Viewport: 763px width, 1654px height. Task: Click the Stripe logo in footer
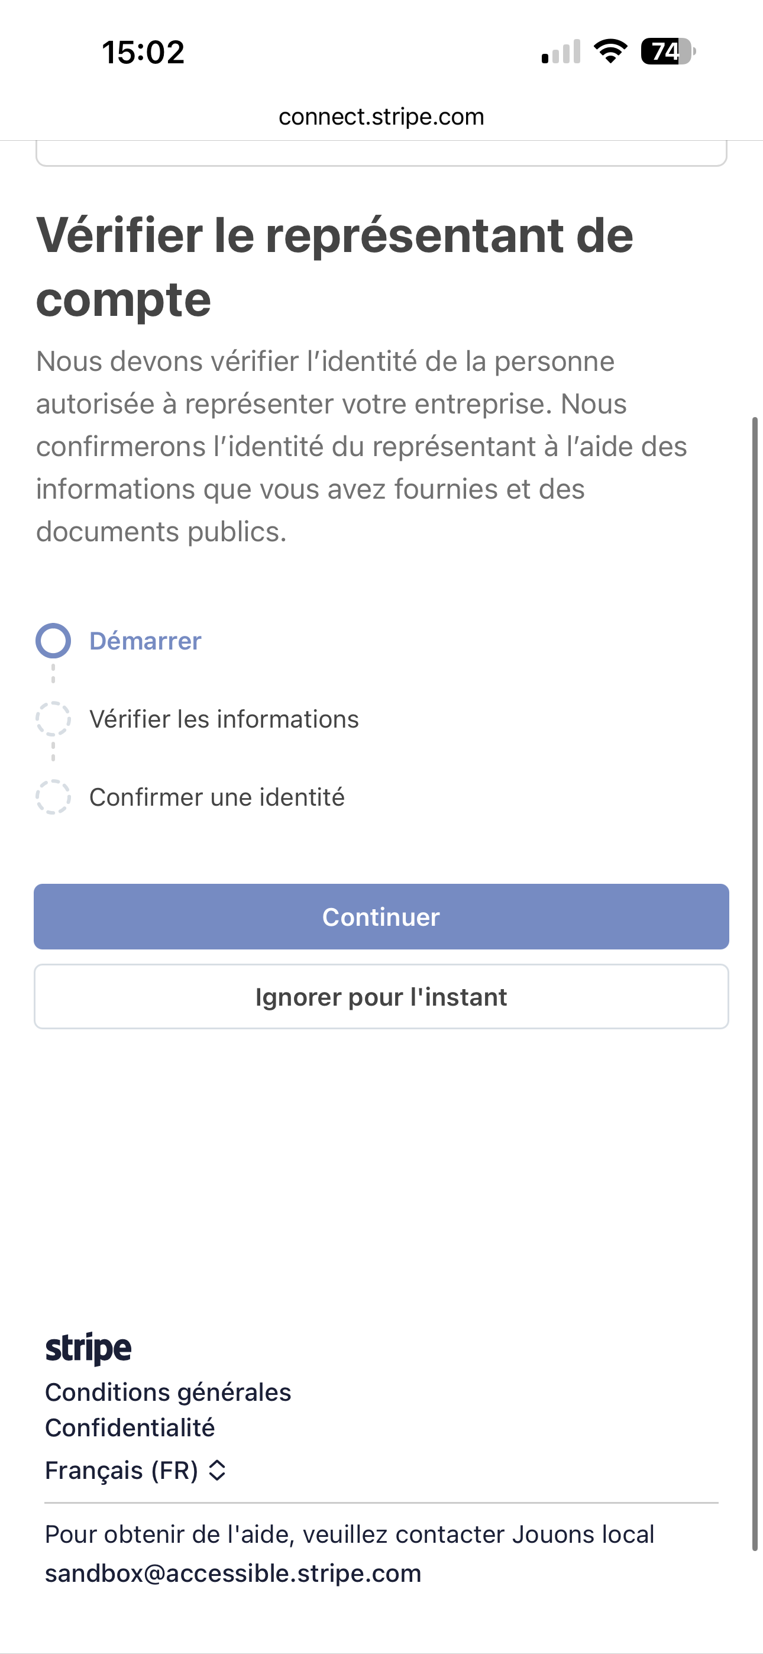pos(88,1348)
